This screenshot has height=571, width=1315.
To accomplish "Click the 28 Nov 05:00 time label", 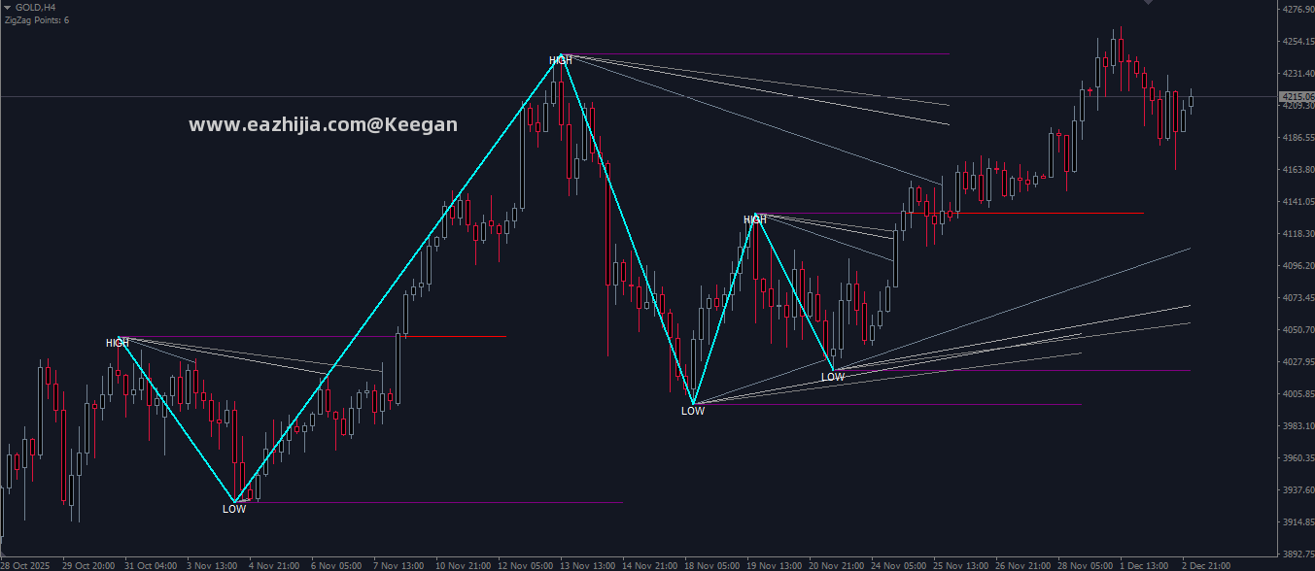I will point(1085,565).
